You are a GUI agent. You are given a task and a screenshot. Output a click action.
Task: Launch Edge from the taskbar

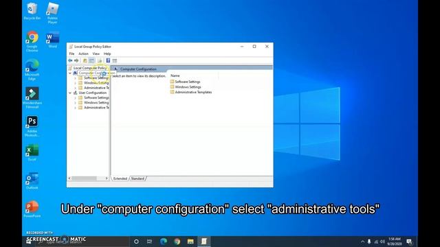pyautogui.click(x=164, y=242)
